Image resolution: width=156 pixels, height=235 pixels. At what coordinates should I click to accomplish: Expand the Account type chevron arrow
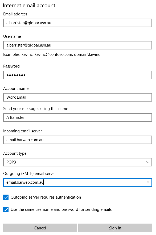(148, 162)
